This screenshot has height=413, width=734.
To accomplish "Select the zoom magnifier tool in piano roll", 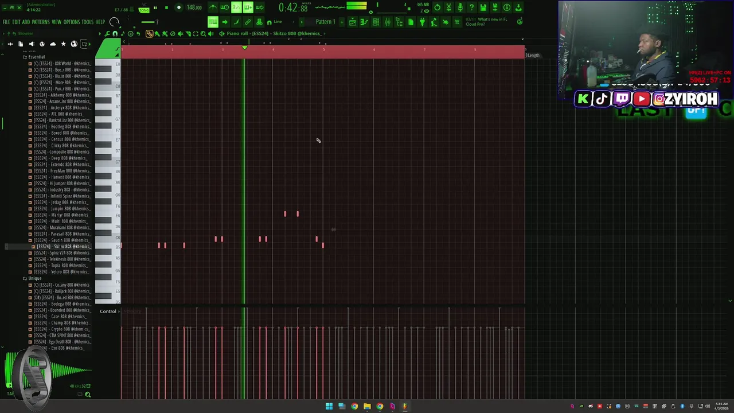I will pos(203,34).
